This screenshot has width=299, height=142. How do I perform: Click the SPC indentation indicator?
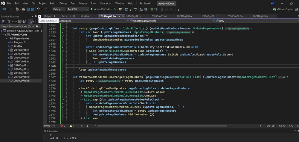291,126
